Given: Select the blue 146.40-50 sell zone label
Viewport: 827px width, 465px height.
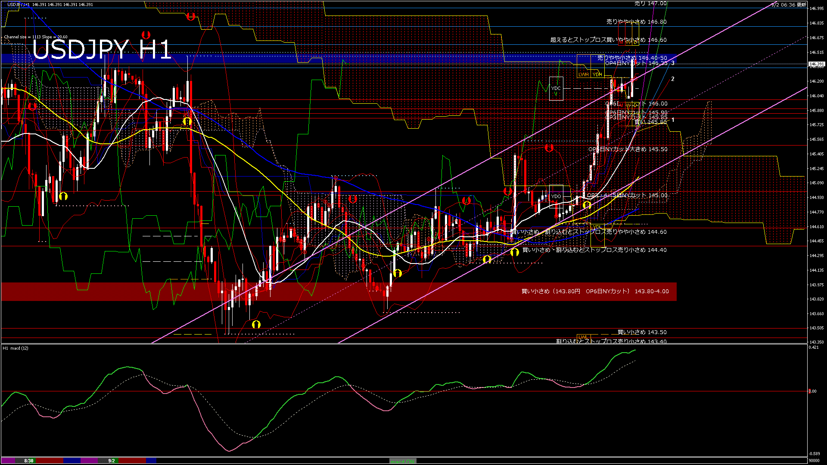Looking at the screenshot, I should [632, 58].
